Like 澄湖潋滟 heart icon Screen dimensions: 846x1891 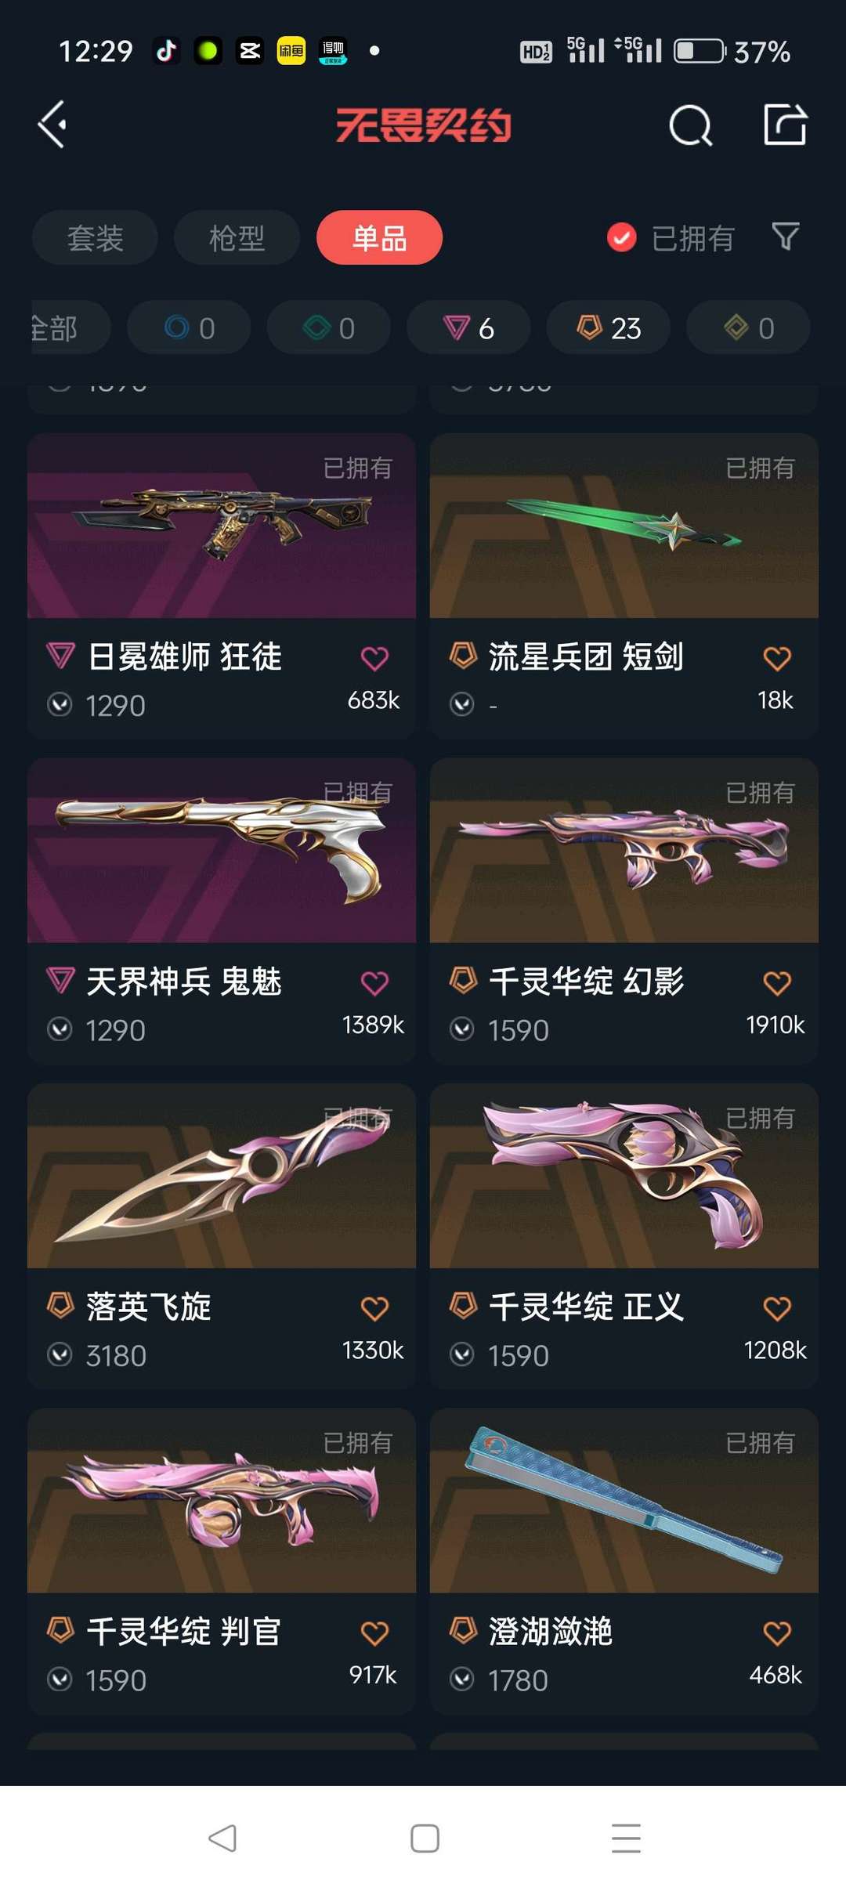tap(776, 1632)
